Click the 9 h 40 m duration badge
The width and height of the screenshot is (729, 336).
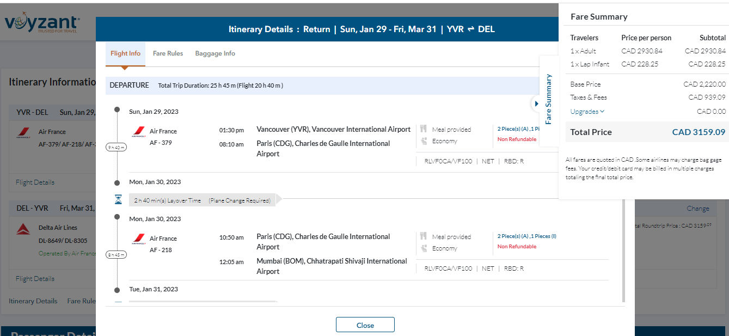(116, 147)
